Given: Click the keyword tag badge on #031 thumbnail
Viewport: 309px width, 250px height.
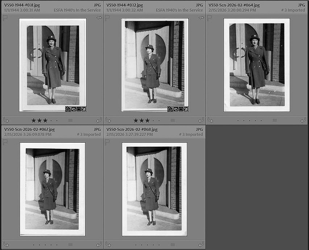Looking at the screenshot, I should pyautogui.click(x=68, y=109).
